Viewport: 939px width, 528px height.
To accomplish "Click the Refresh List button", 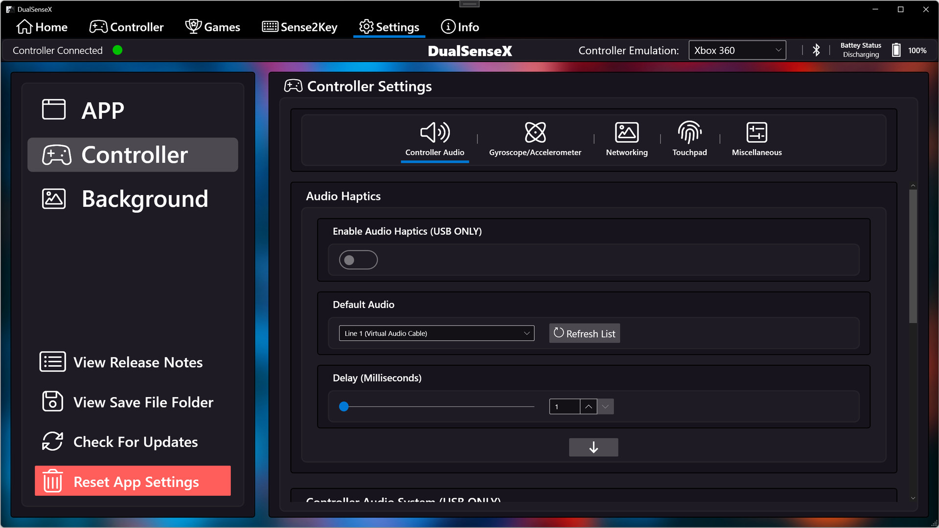I will [584, 333].
